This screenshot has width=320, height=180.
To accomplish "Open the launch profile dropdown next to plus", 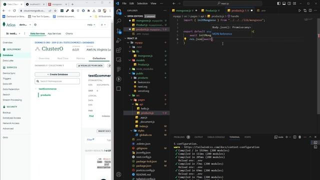I will click(x=290, y=137).
